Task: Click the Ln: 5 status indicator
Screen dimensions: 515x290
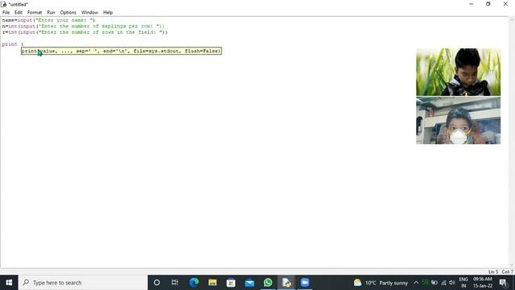Action: pyautogui.click(x=493, y=271)
